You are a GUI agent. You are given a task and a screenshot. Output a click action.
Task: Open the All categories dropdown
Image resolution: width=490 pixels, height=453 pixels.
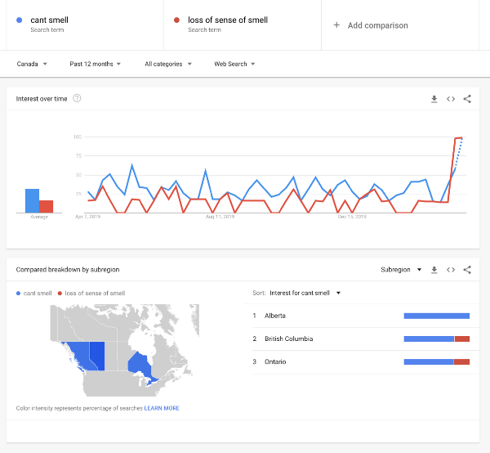click(168, 64)
